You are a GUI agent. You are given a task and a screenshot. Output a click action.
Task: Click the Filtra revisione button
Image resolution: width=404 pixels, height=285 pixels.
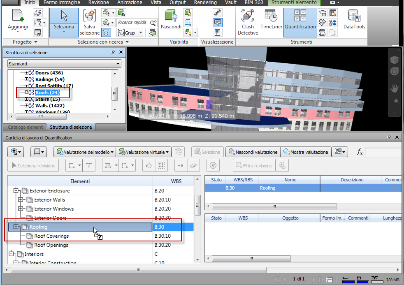tap(254, 166)
